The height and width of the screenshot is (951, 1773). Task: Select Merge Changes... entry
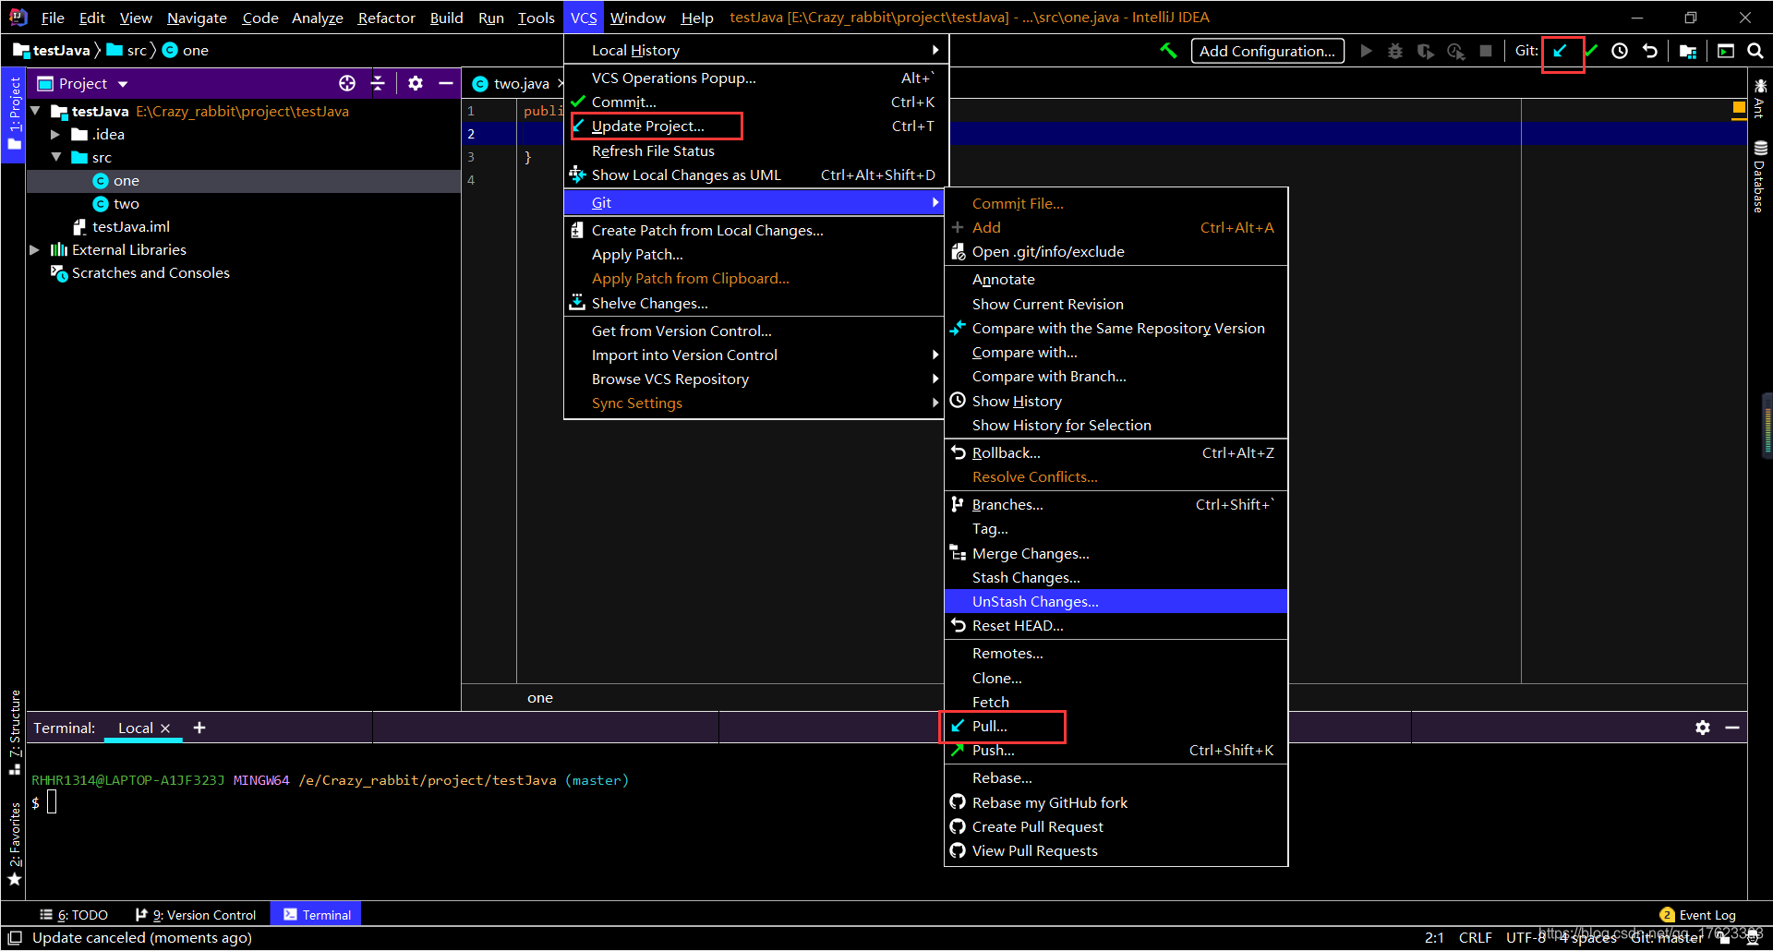point(1116,553)
